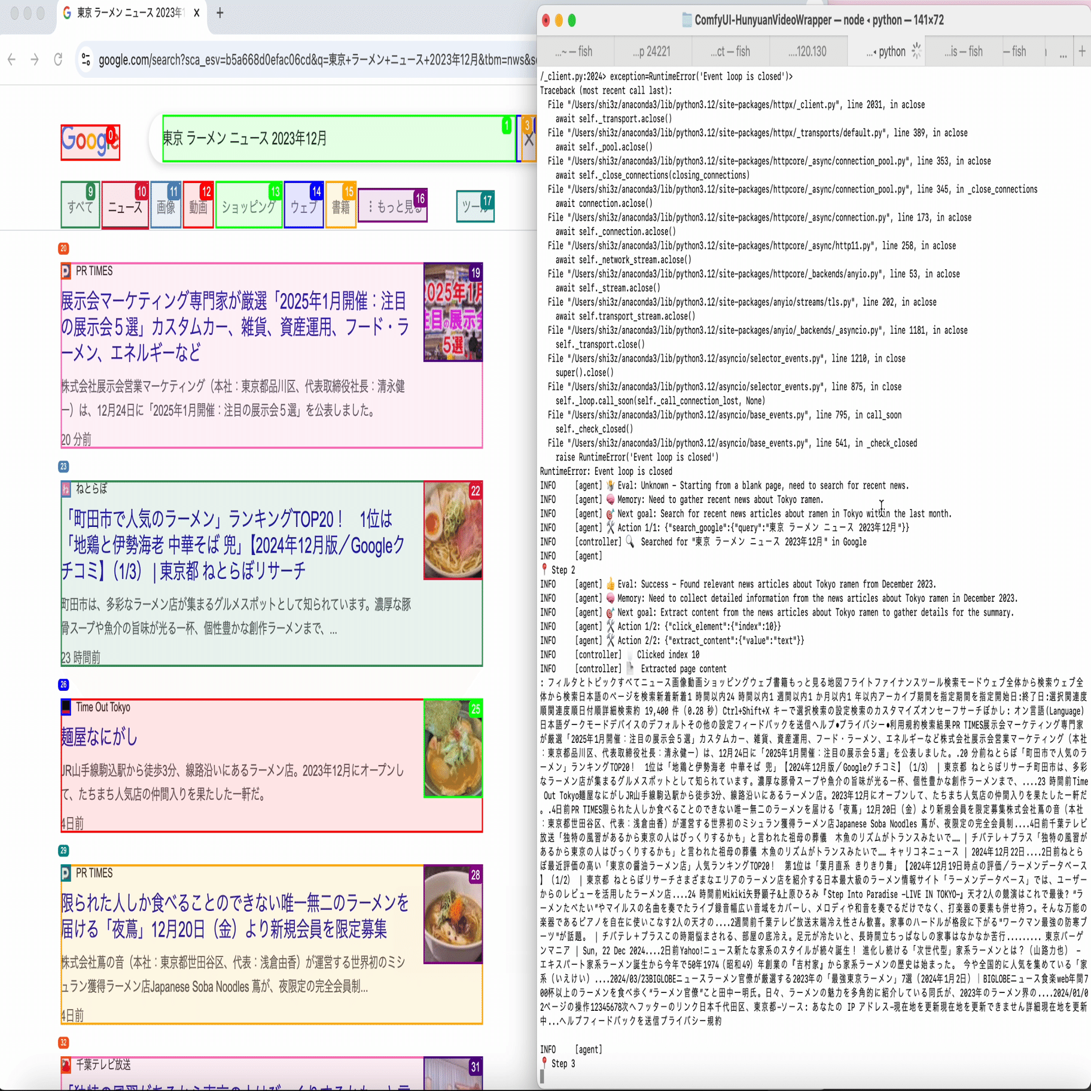Expand the ツール search options
The height and width of the screenshot is (1091, 1091).
[x=476, y=206]
